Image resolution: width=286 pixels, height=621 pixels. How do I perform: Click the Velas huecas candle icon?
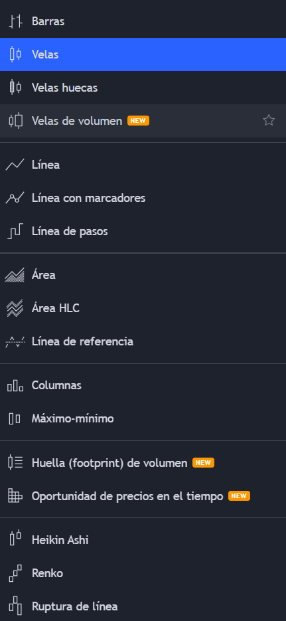tap(15, 88)
